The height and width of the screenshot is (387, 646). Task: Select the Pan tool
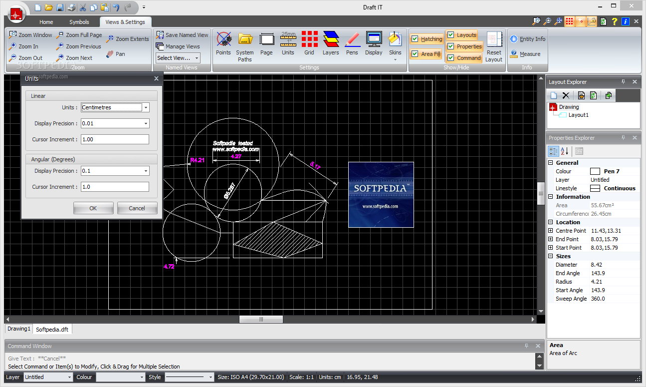(x=116, y=54)
